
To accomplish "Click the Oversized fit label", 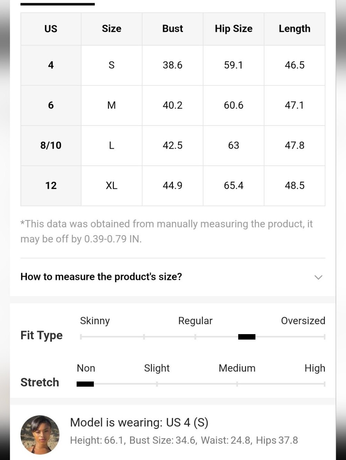I will point(303,321).
